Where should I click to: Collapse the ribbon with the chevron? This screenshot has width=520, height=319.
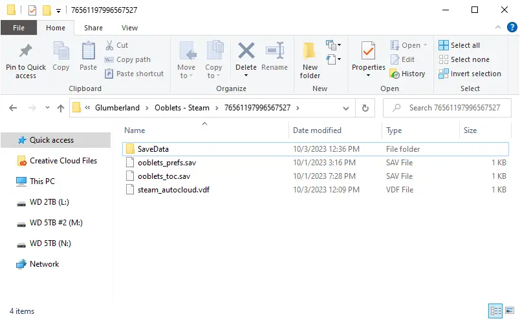498,27
